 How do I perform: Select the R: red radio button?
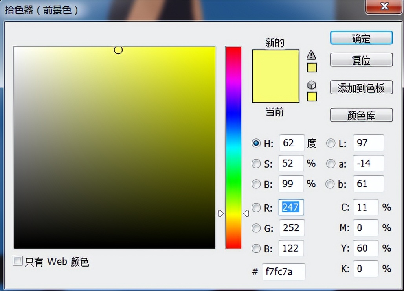[x=256, y=208]
